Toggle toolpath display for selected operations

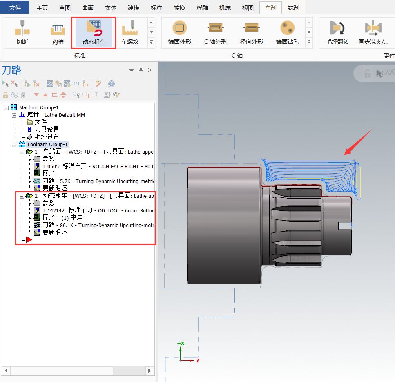14,95
